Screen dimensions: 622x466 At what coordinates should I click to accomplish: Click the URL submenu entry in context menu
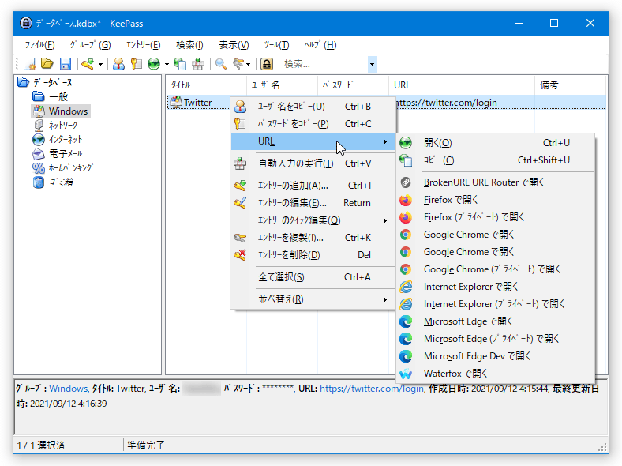click(313, 141)
